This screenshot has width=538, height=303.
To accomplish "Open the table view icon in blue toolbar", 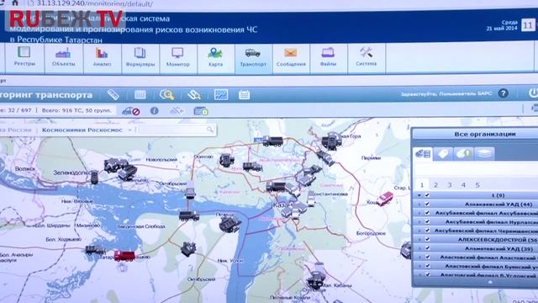I will [x=140, y=94].
